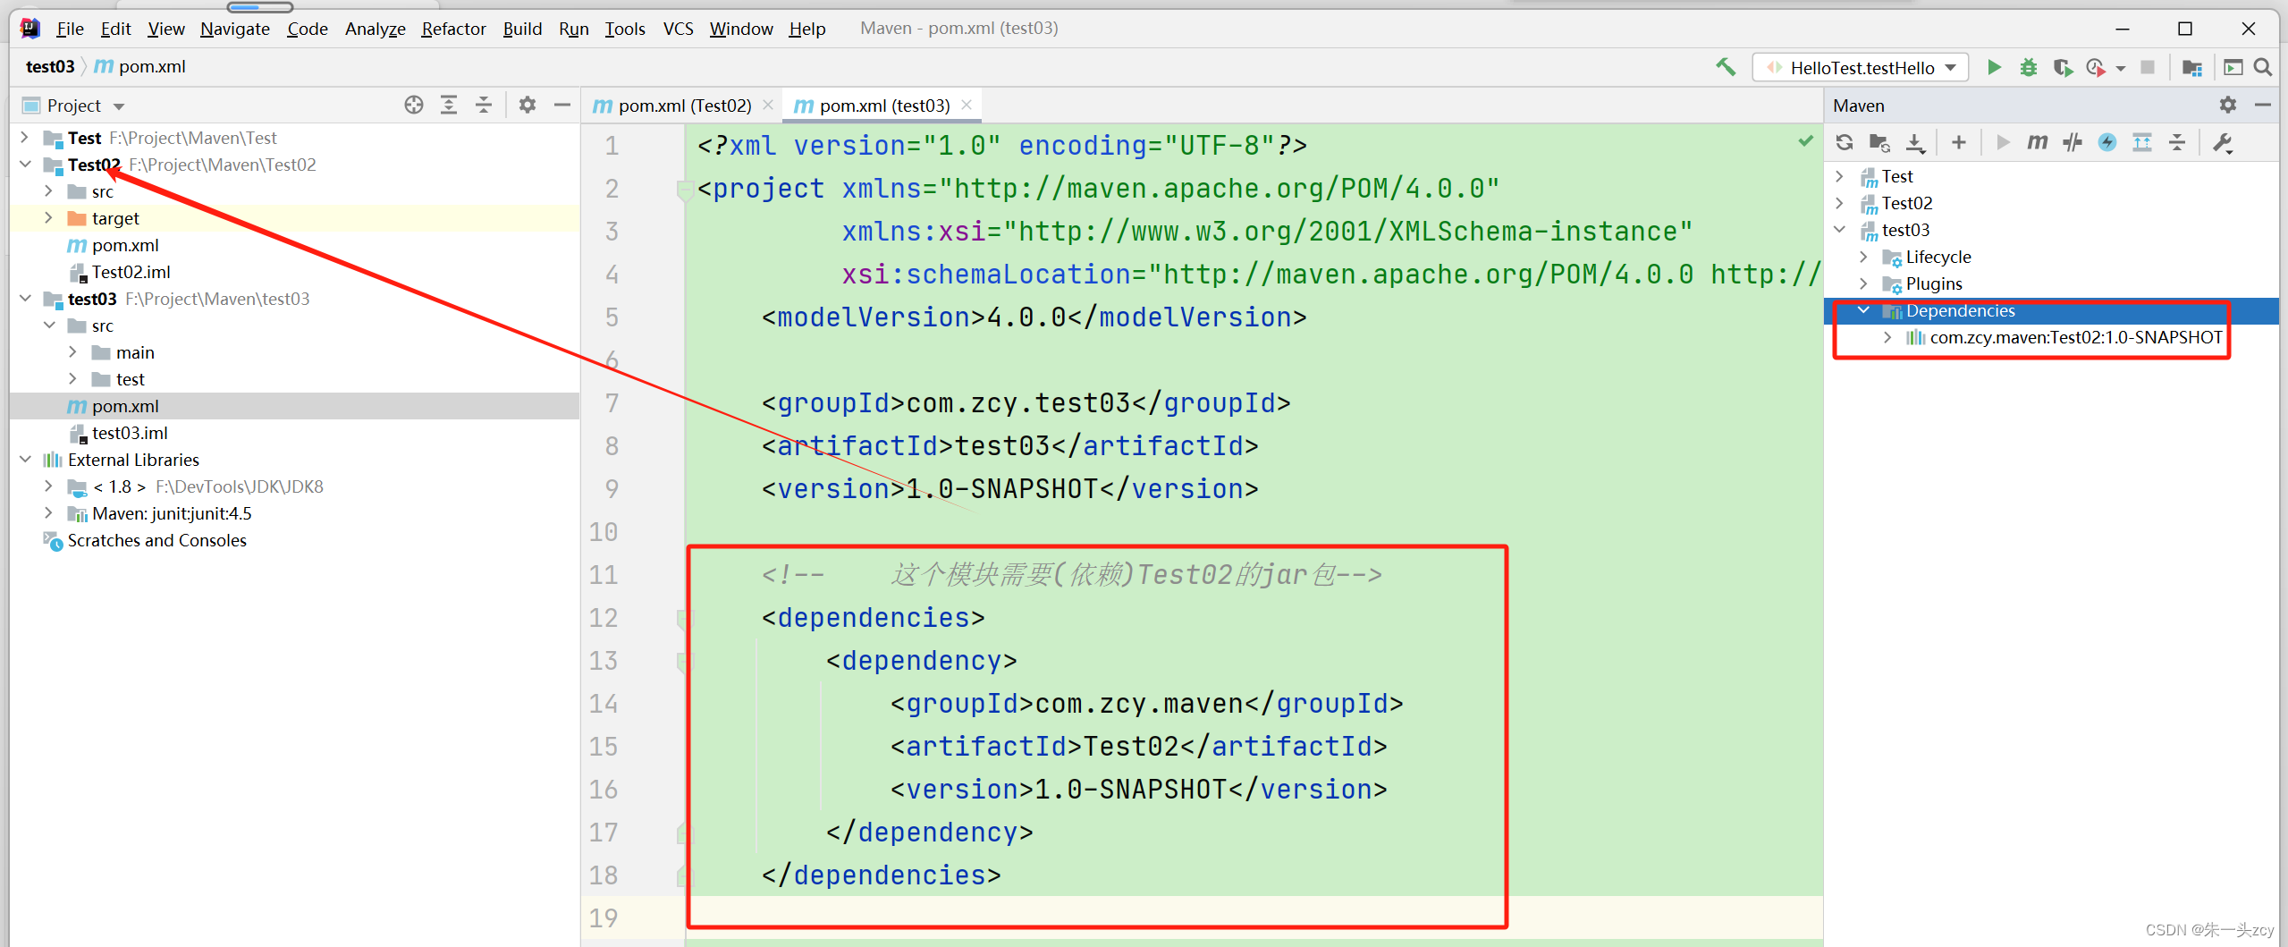This screenshot has height=947, width=2288.
Task: Click the Profiler run icon
Action: click(2095, 67)
